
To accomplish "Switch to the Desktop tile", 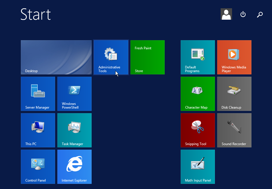I will pyautogui.click(x=56, y=57).
